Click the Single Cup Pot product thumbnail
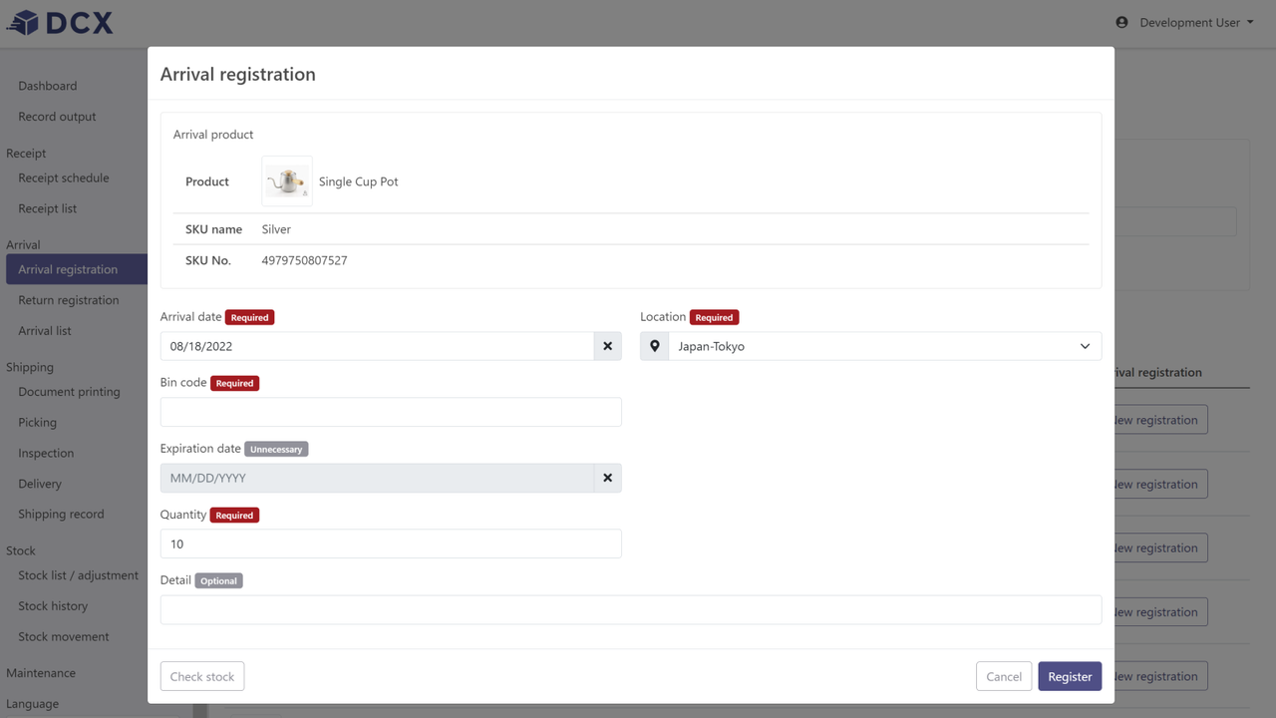The height and width of the screenshot is (718, 1276). [286, 180]
